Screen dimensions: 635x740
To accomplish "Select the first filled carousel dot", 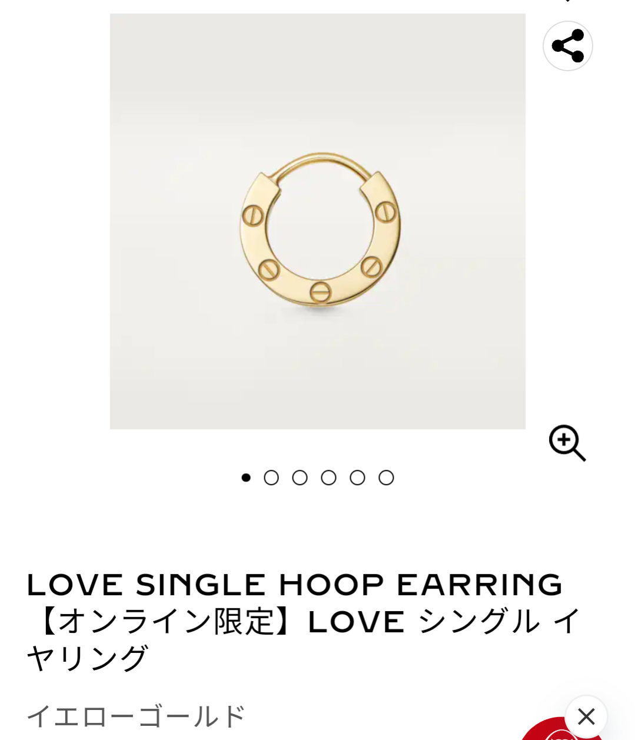I will (x=246, y=477).
